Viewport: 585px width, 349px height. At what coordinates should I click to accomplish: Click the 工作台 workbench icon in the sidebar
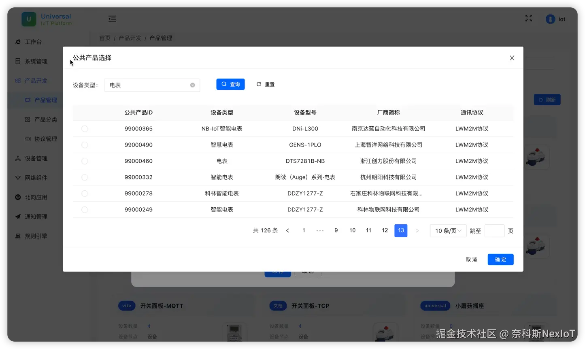click(x=17, y=41)
